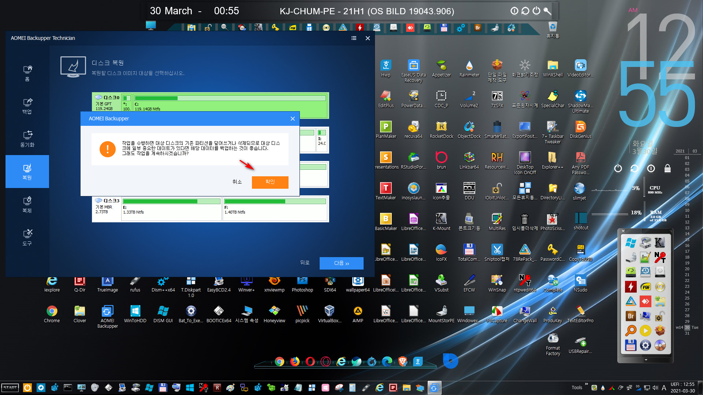Open the PhotoSciss... desktop icon
The height and width of the screenshot is (395, 703).
[x=553, y=222]
